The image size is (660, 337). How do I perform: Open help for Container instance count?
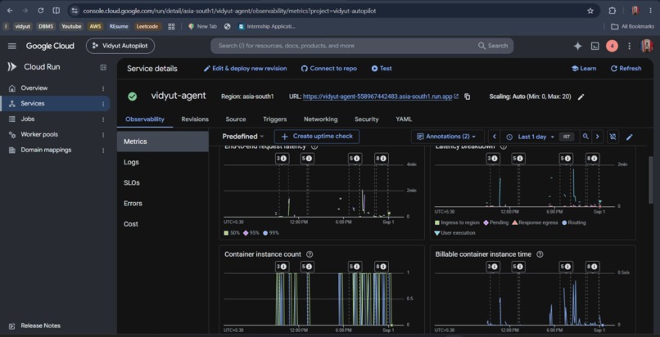click(x=310, y=254)
